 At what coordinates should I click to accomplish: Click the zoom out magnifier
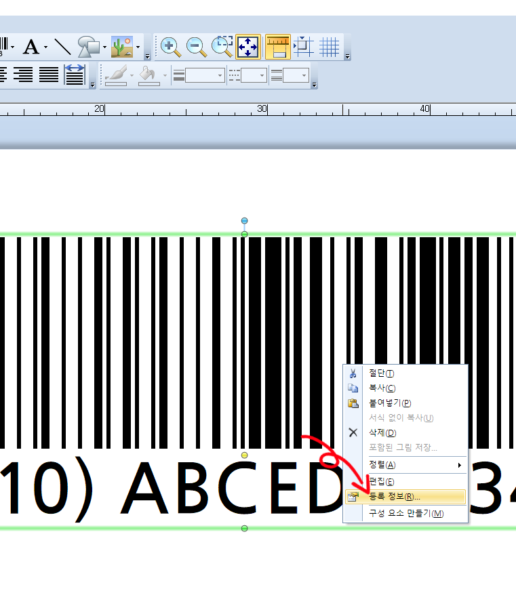pyautogui.click(x=196, y=47)
